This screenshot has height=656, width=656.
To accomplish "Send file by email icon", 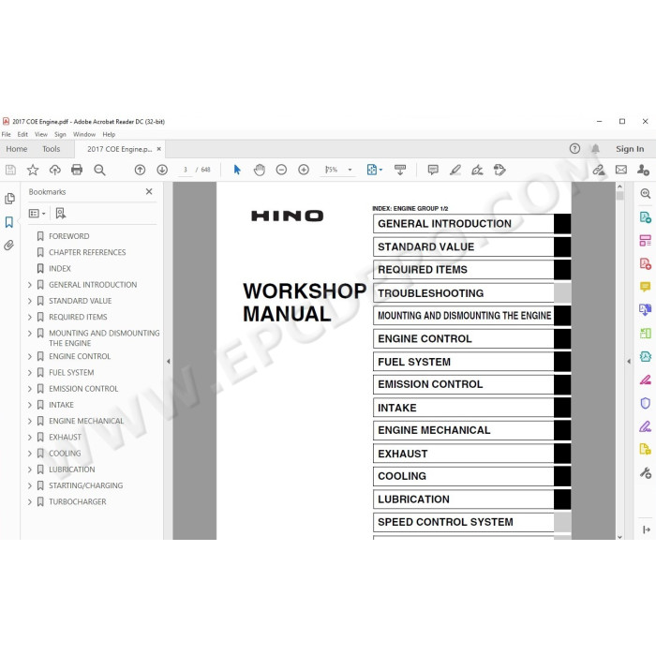I will pos(621,170).
